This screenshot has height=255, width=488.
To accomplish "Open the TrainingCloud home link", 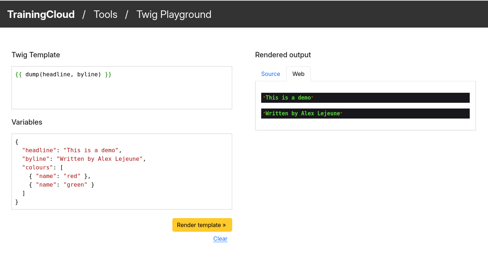I will 41,14.
